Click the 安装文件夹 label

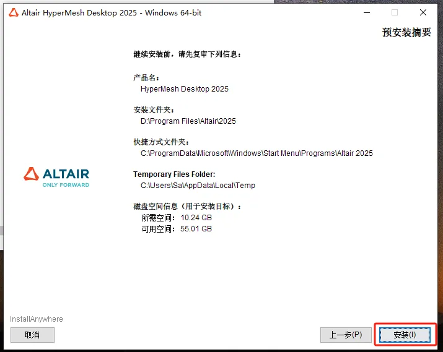tap(154, 109)
